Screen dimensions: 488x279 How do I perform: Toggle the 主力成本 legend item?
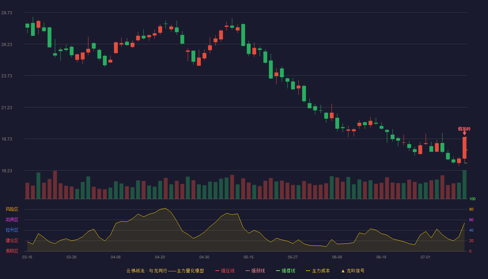[318, 271]
